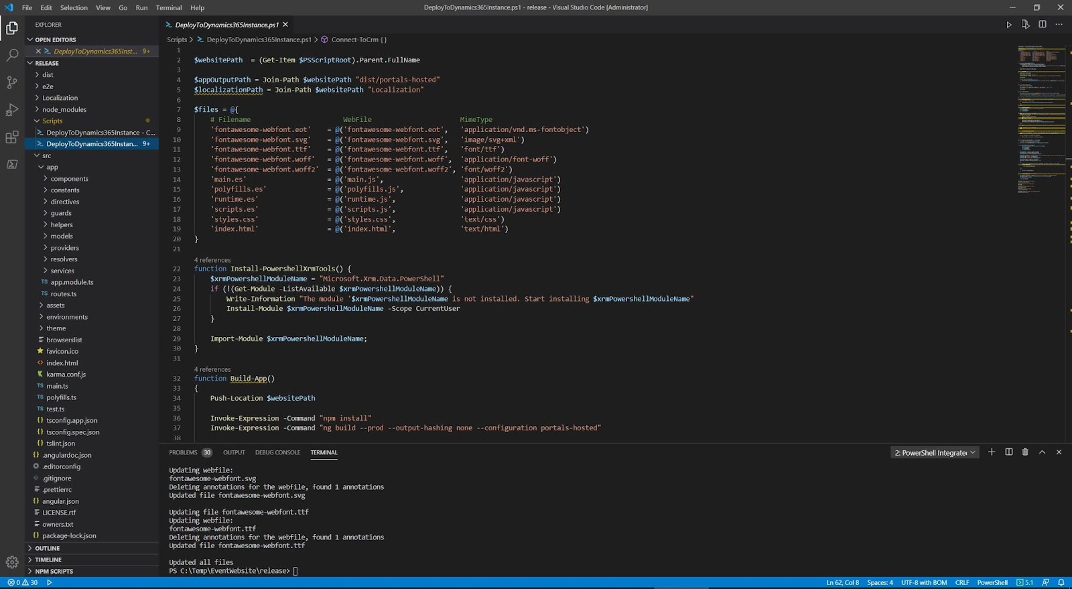
Task: Open the PowerShell Integrated terminal dropdown
Action: click(935, 453)
